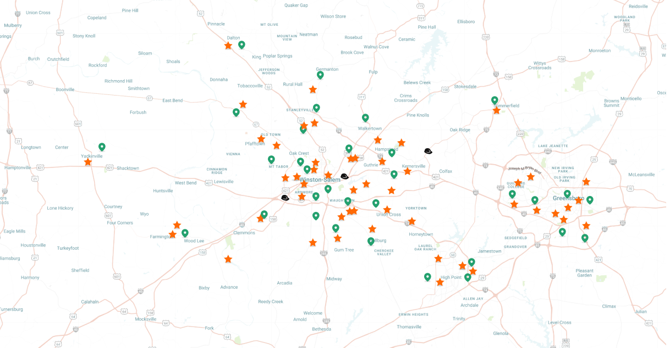Click the orange star near Rural Hall
670x348 pixels.
(x=313, y=89)
